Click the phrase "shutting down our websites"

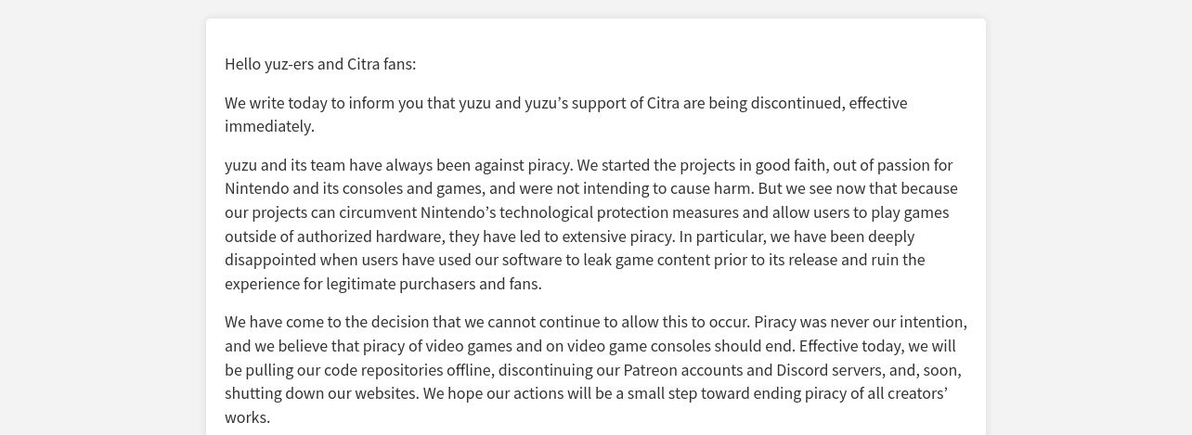click(x=321, y=394)
